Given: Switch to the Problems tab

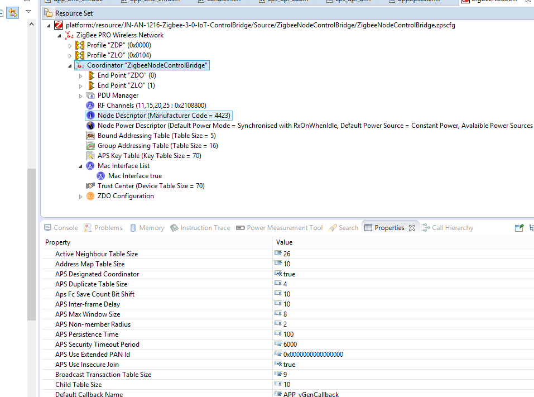Looking at the screenshot, I should click(103, 228).
